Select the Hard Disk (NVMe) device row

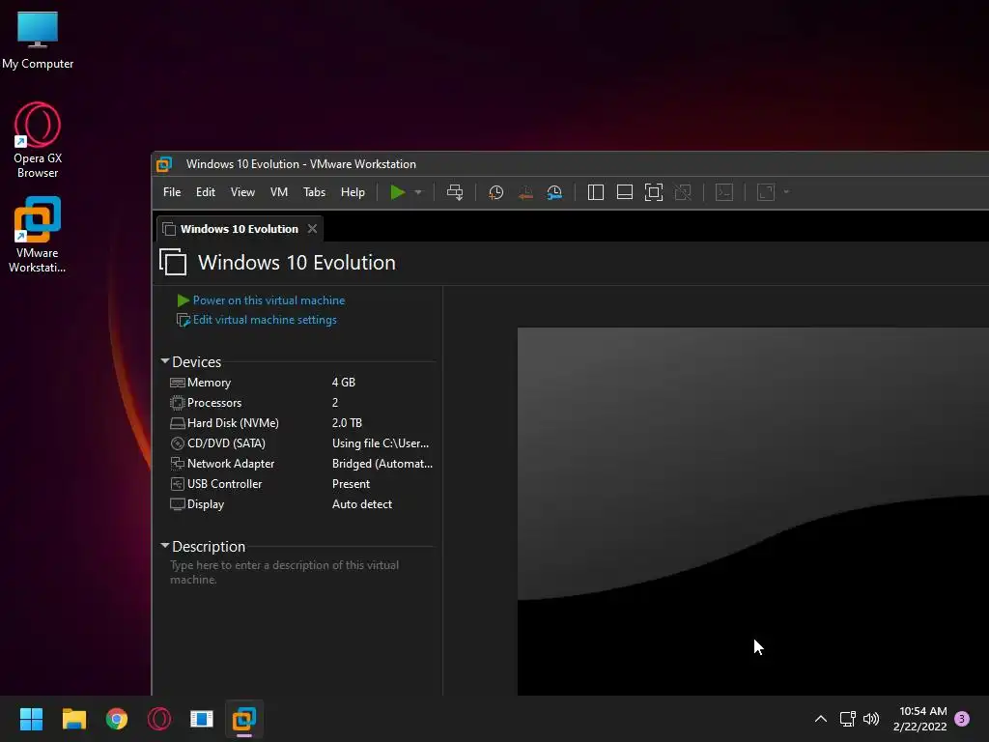coord(301,423)
